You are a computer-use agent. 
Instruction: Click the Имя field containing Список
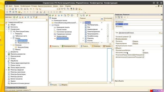[x=143, y=24]
